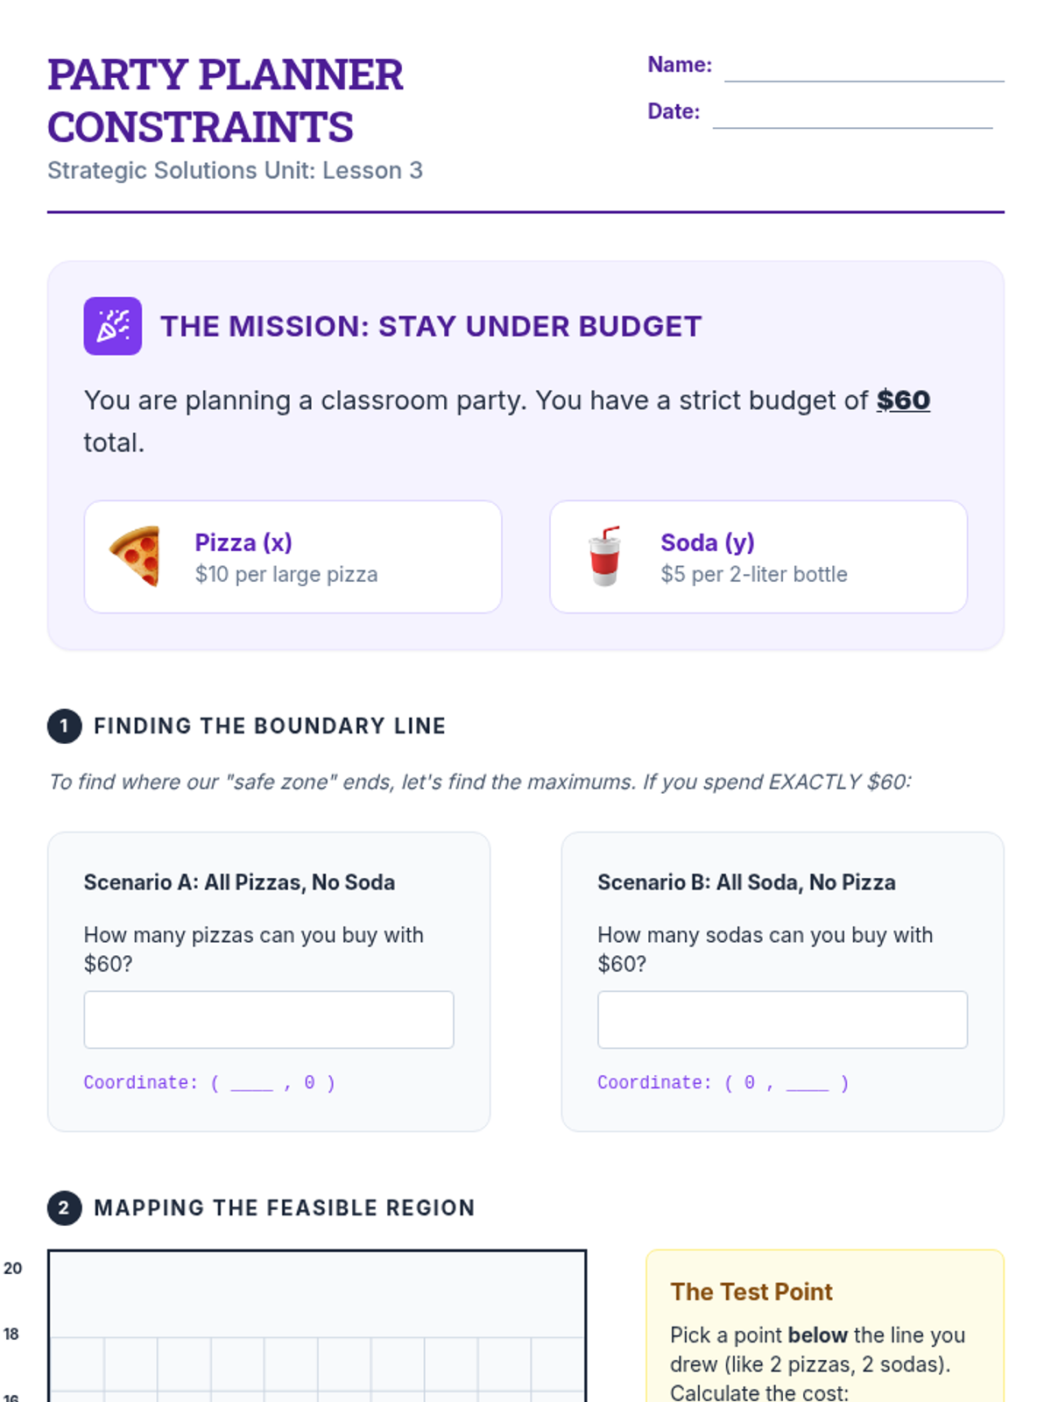Click the Mapping the Feasible Region heading

coord(285,1207)
